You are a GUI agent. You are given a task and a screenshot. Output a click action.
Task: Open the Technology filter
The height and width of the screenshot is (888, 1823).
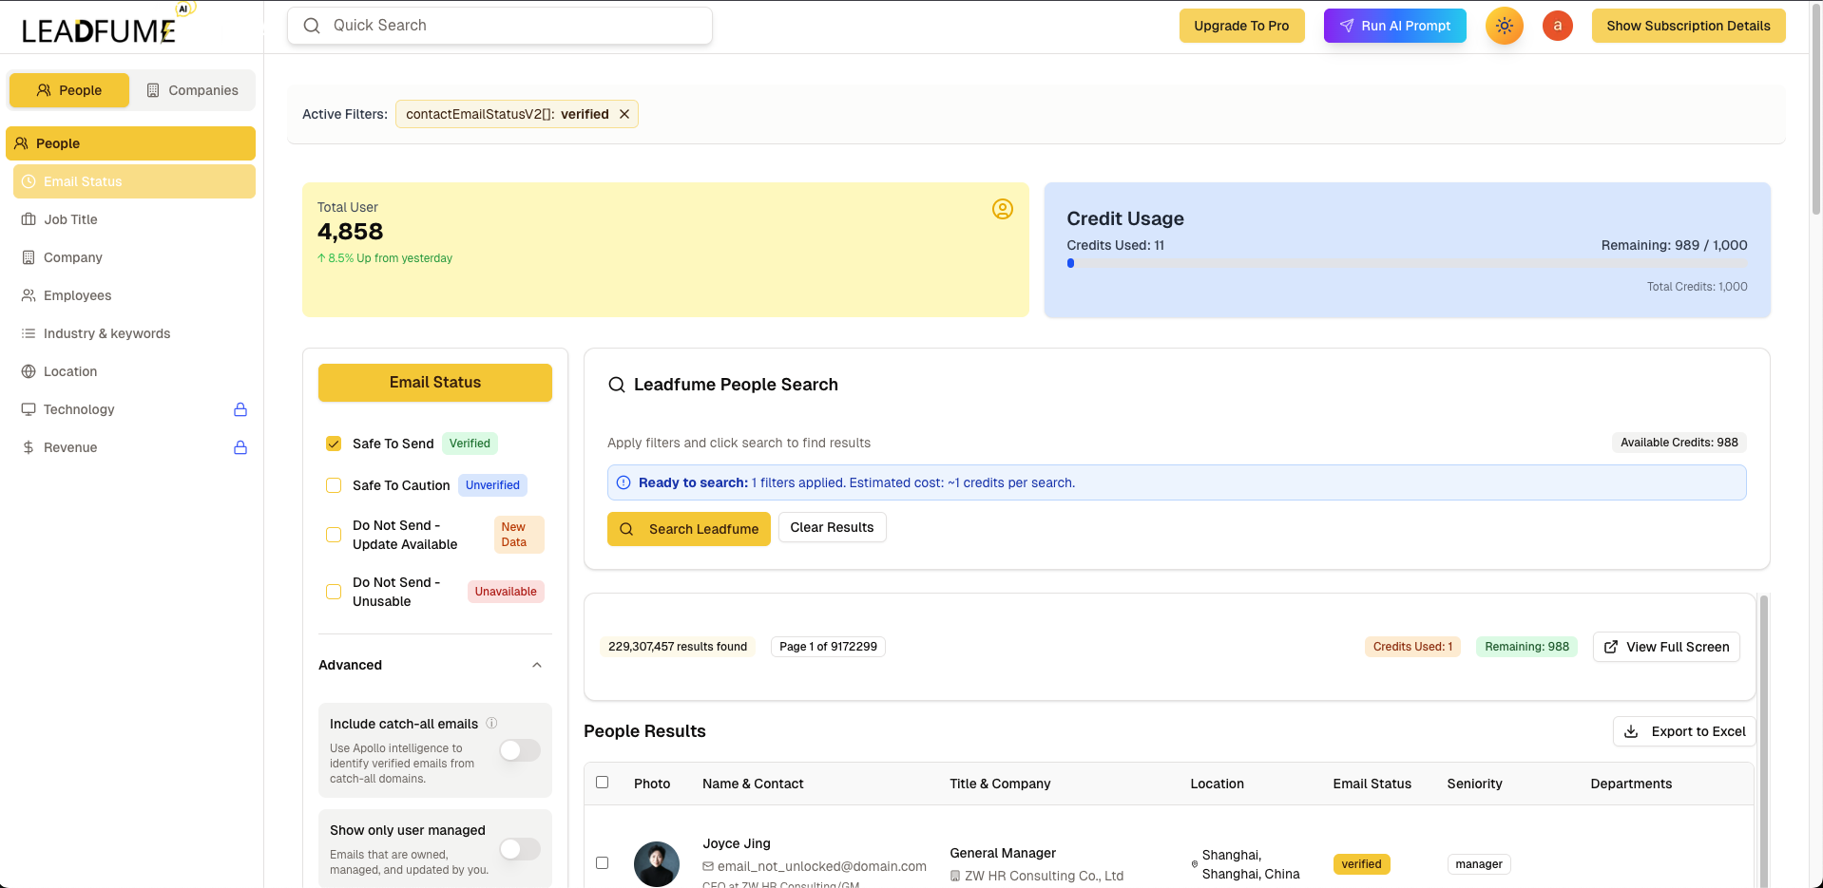[134, 409]
